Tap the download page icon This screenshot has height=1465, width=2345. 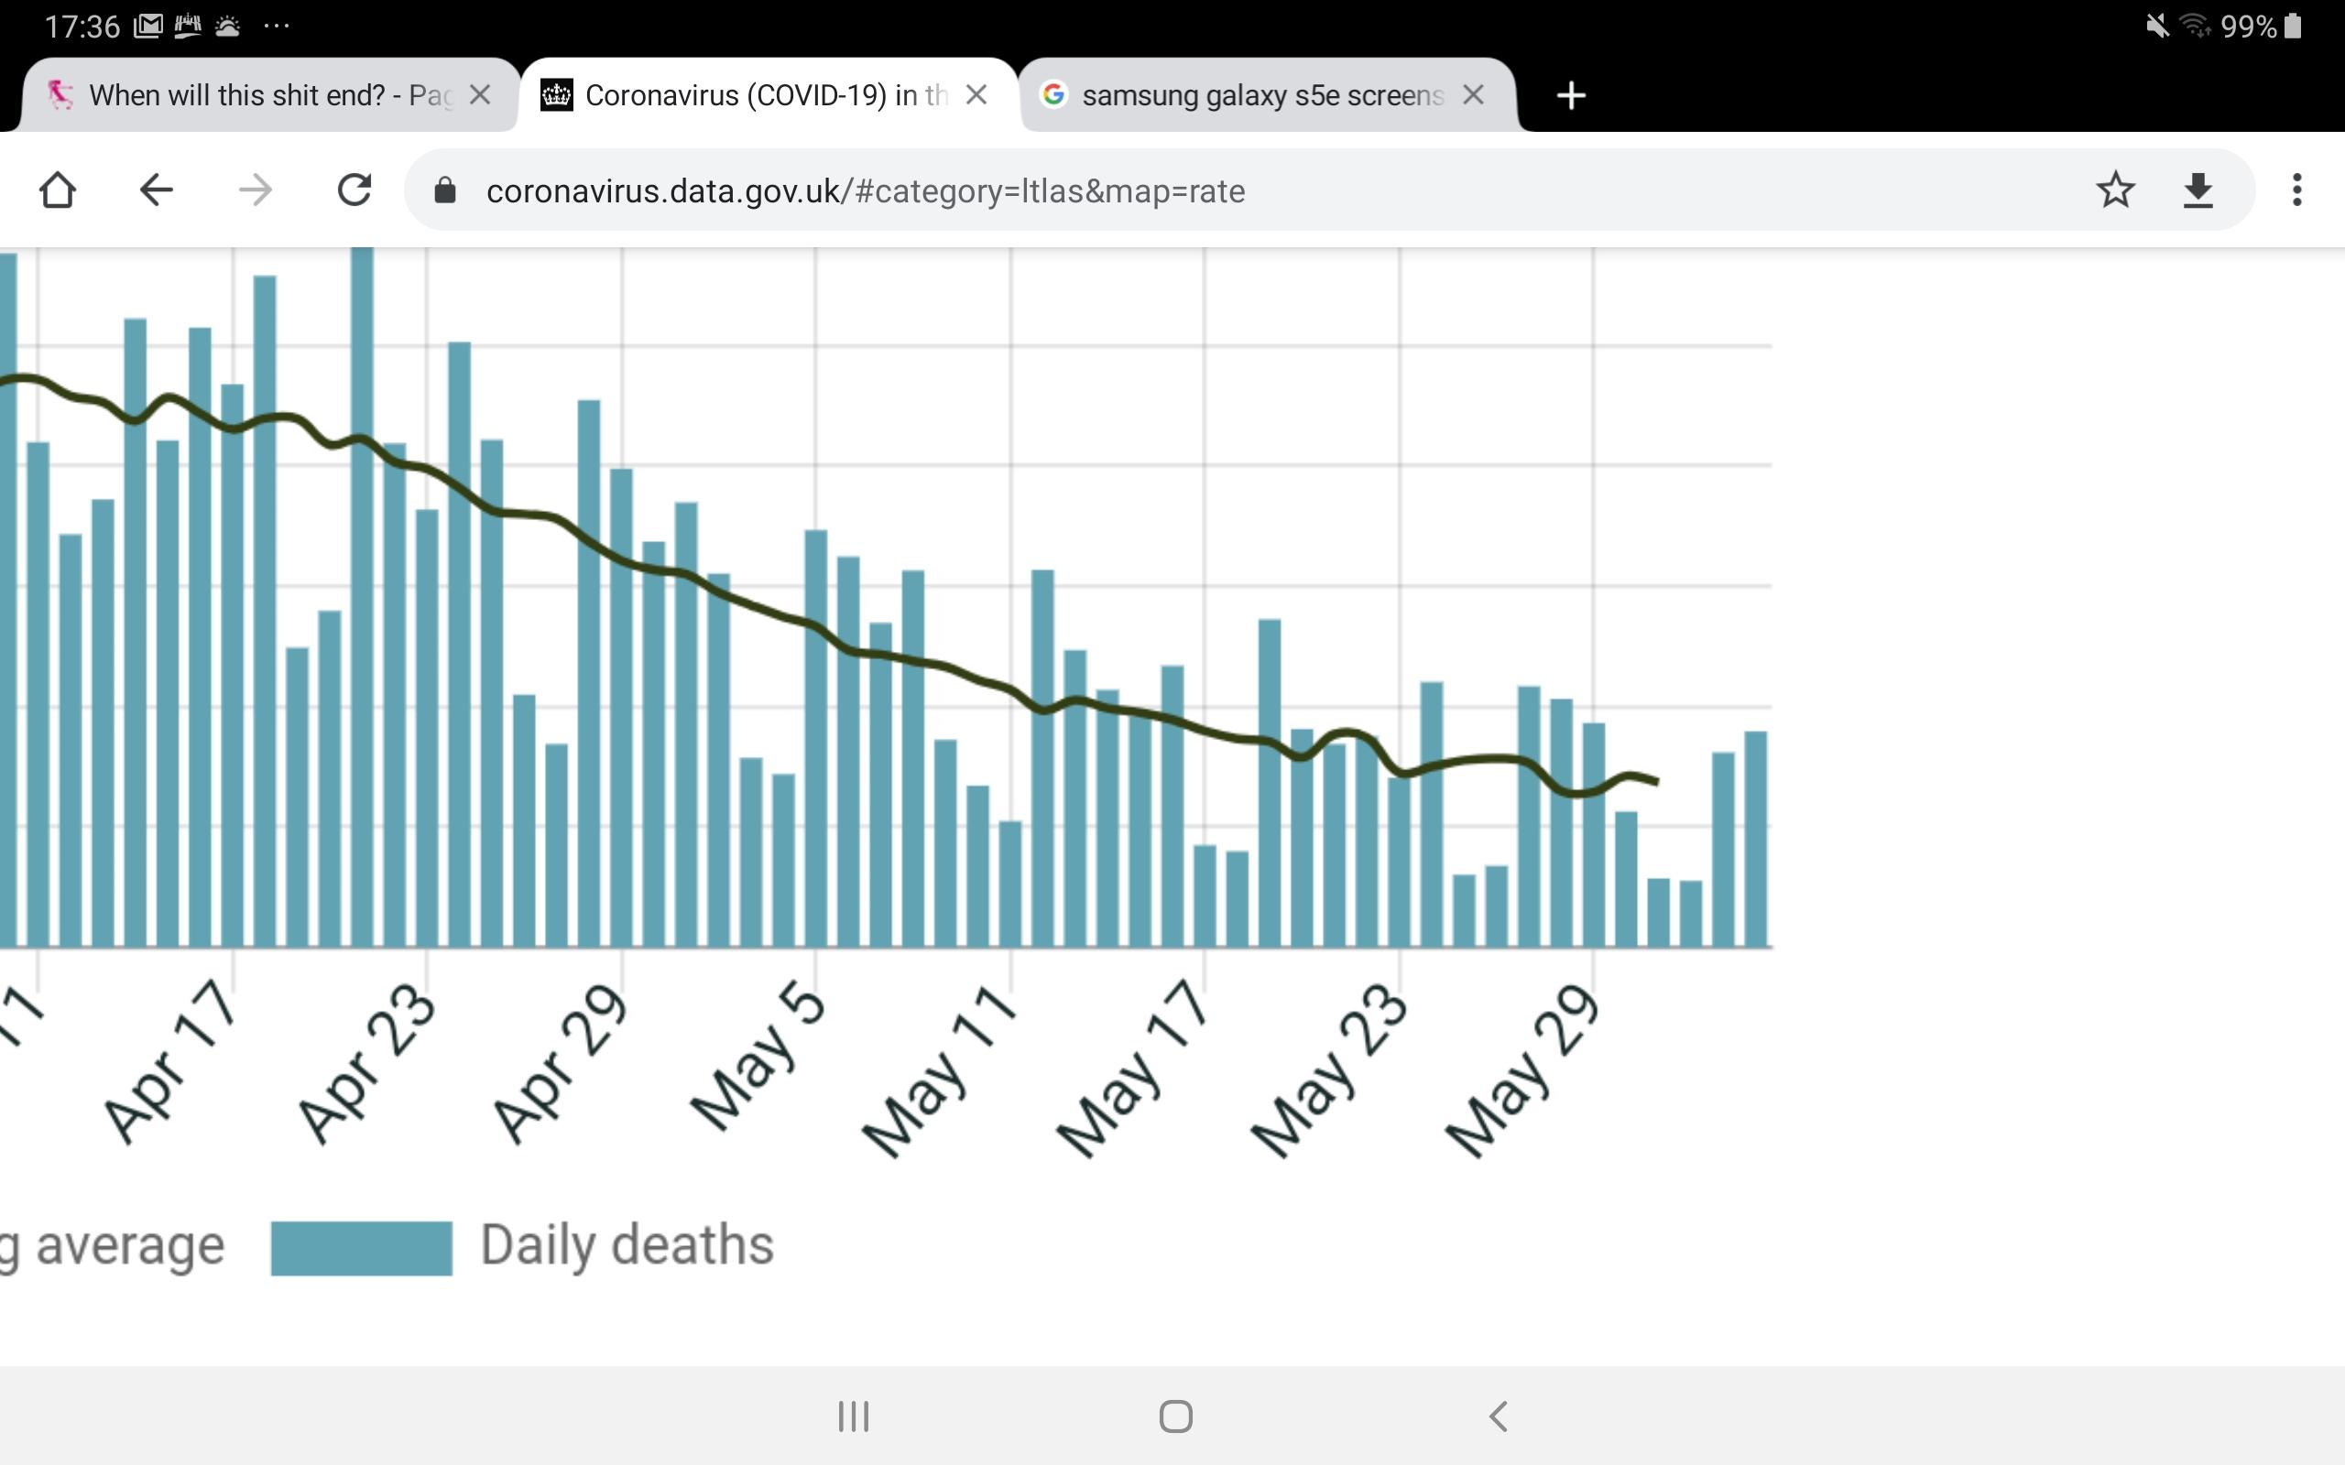click(2198, 190)
